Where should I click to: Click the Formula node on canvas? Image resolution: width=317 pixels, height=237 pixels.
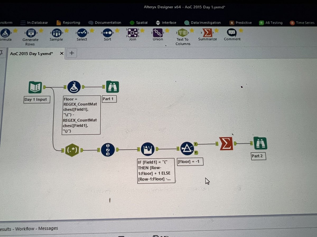(x=74, y=87)
